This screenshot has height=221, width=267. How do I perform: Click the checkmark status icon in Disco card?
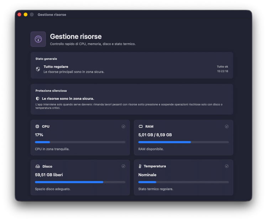tap(124, 166)
